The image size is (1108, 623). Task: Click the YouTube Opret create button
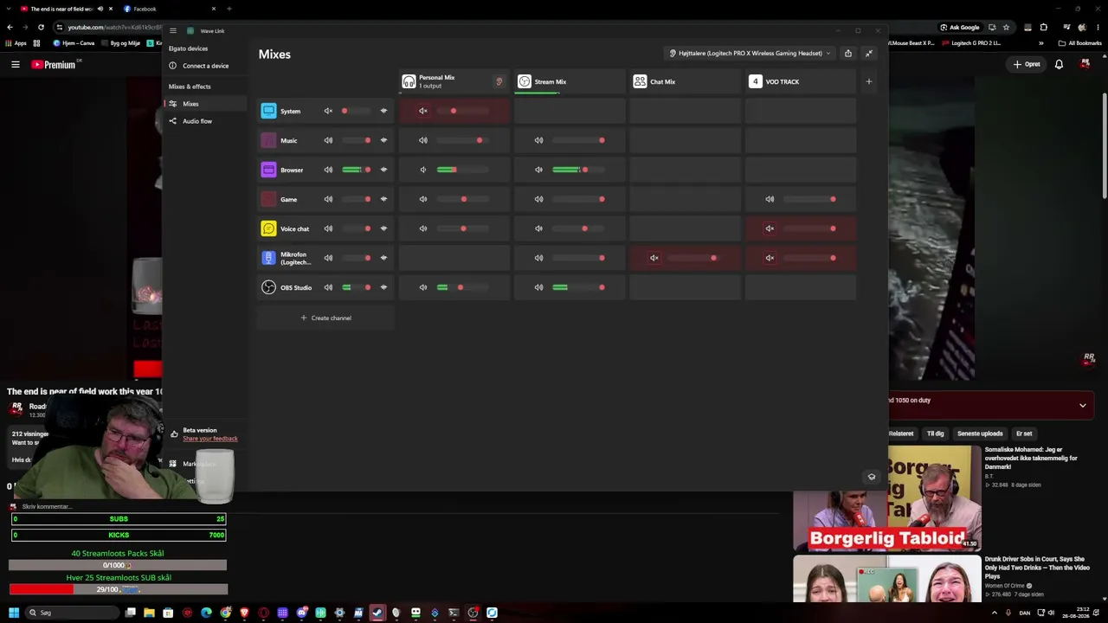tap(1027, 64)
